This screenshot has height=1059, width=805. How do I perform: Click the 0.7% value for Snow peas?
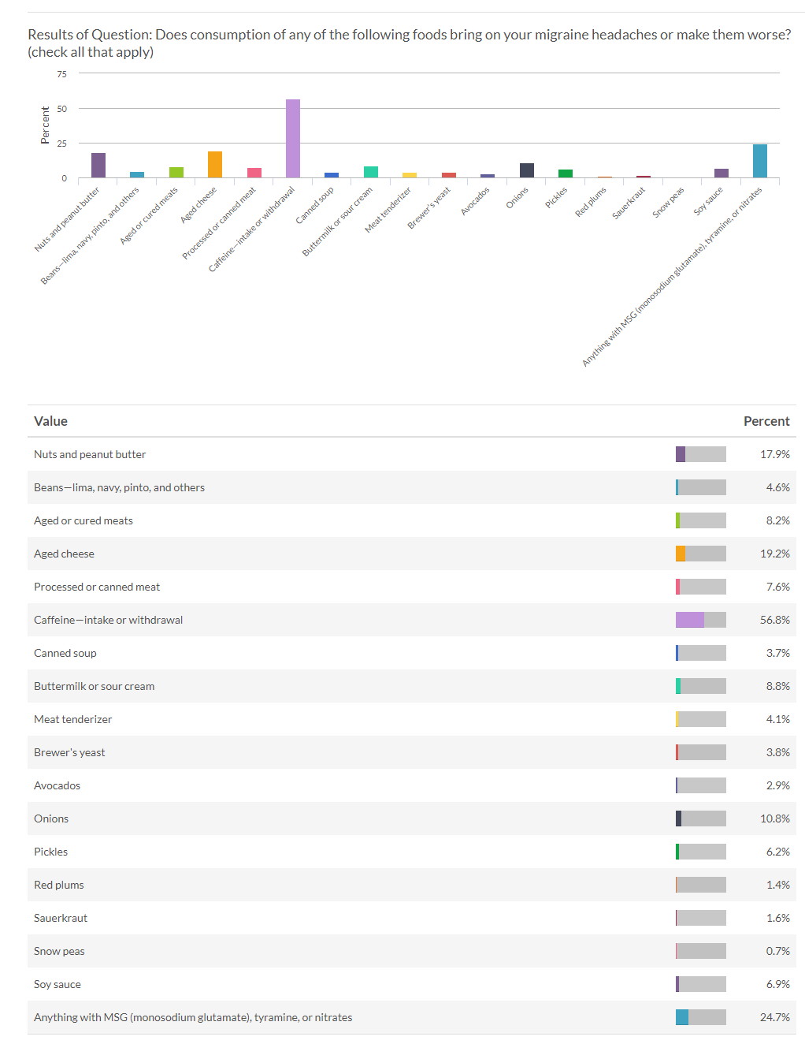point(777,951)
